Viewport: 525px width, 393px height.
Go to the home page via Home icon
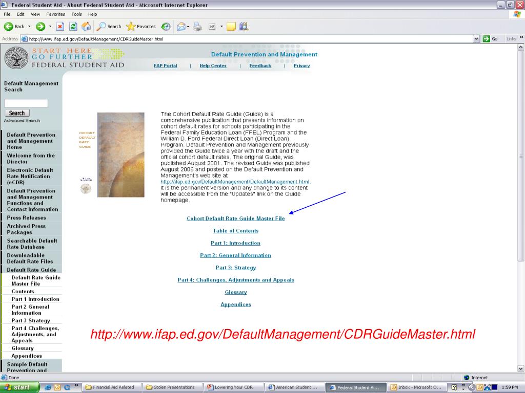point(86,27)
